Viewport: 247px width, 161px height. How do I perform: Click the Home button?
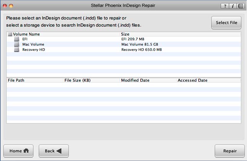pos(18,151)
